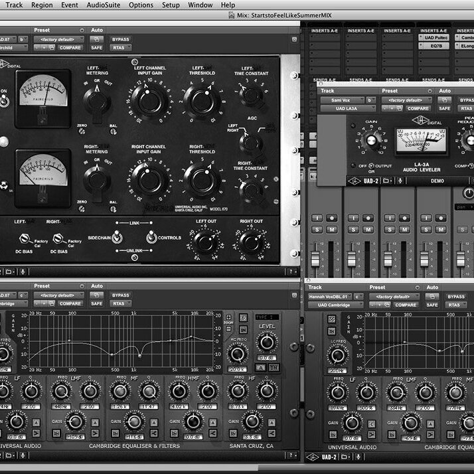
Task: Click the LC FREQ value field in Hannah Cambridge
Action: (337, 370)
